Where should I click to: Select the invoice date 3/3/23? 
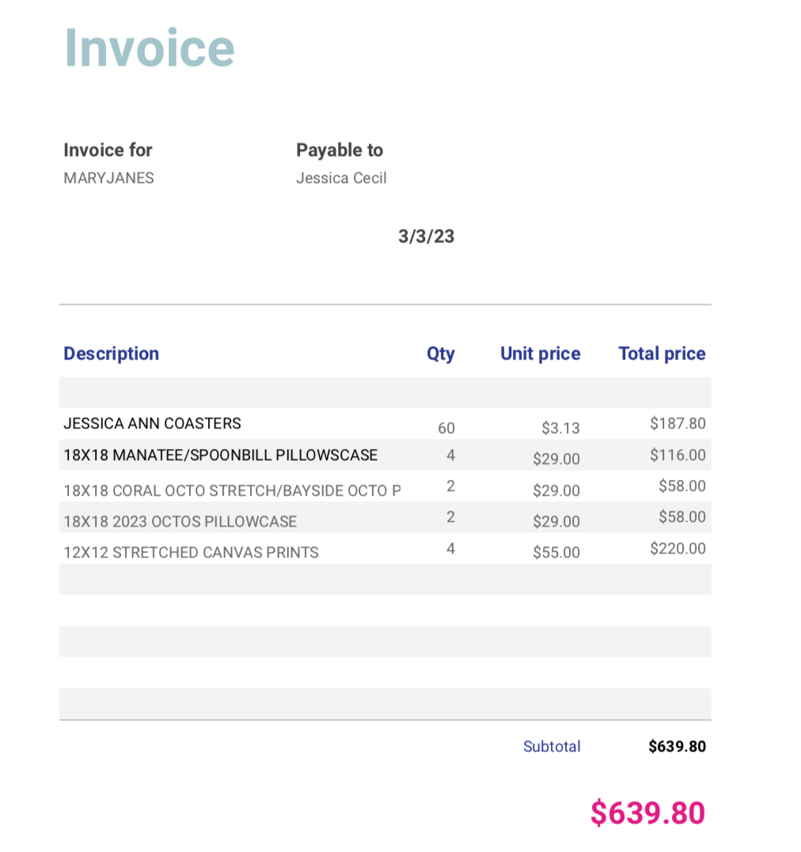pos(426,236)
